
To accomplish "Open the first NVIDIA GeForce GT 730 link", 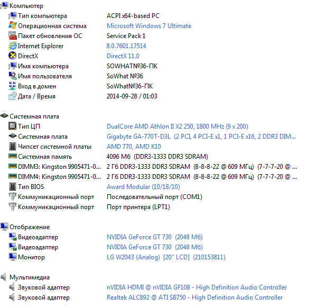I will tap(155, 237).
